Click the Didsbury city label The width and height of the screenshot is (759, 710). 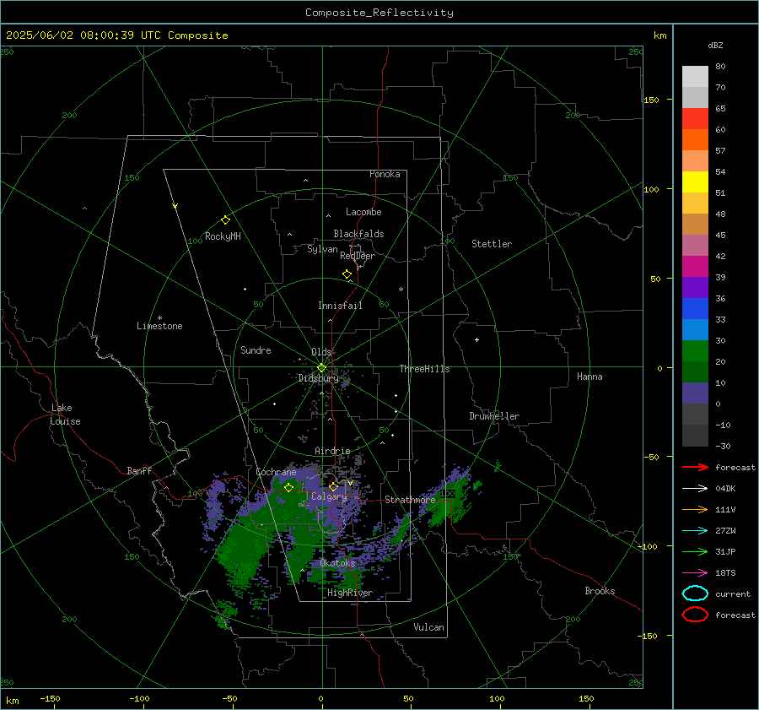tap(319, 378)
